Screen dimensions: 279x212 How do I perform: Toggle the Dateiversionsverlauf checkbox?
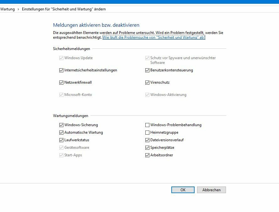pyautogui.click(x=147, y=140)
